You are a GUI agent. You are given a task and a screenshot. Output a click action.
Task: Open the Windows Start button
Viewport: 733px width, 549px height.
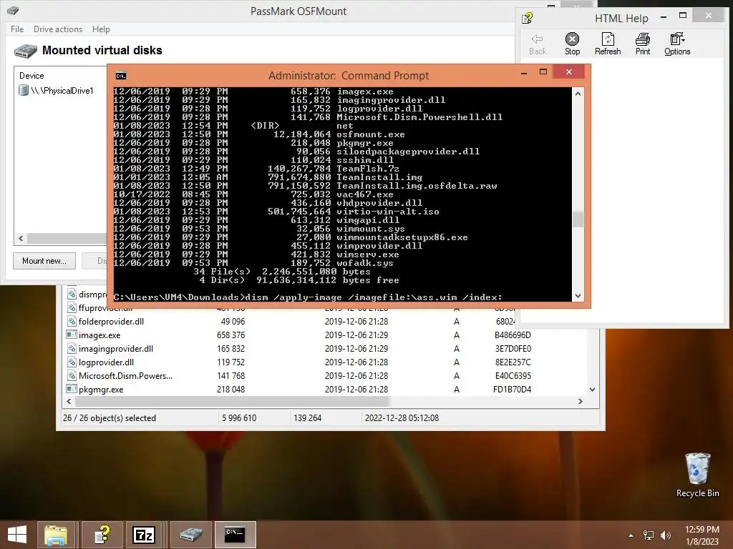pyautogui.click(x=17, y=535)
